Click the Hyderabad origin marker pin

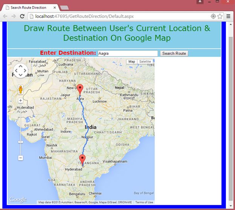tap(82, 160)
